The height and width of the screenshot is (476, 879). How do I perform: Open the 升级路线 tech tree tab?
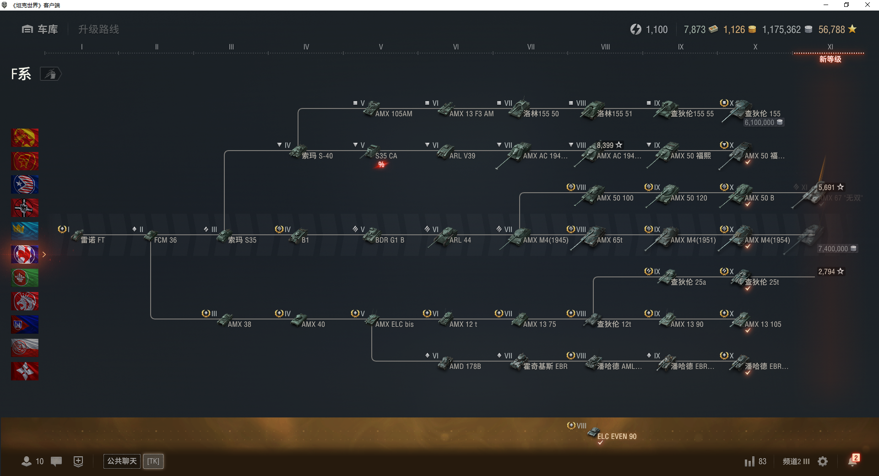coord(98,29)
